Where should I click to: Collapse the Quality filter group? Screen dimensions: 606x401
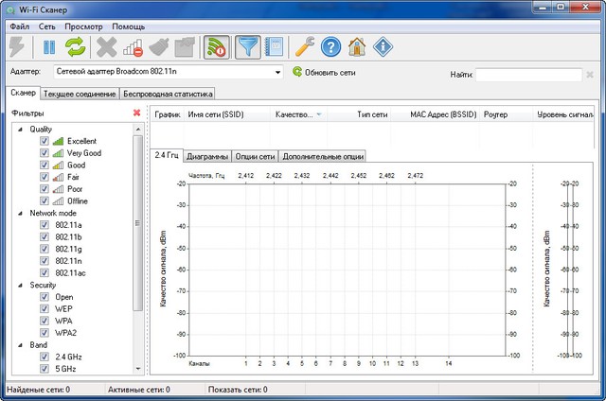22,129
